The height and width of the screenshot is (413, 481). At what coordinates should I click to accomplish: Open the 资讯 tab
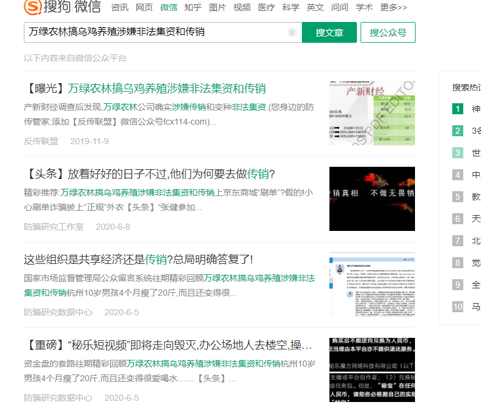(120, 7)
